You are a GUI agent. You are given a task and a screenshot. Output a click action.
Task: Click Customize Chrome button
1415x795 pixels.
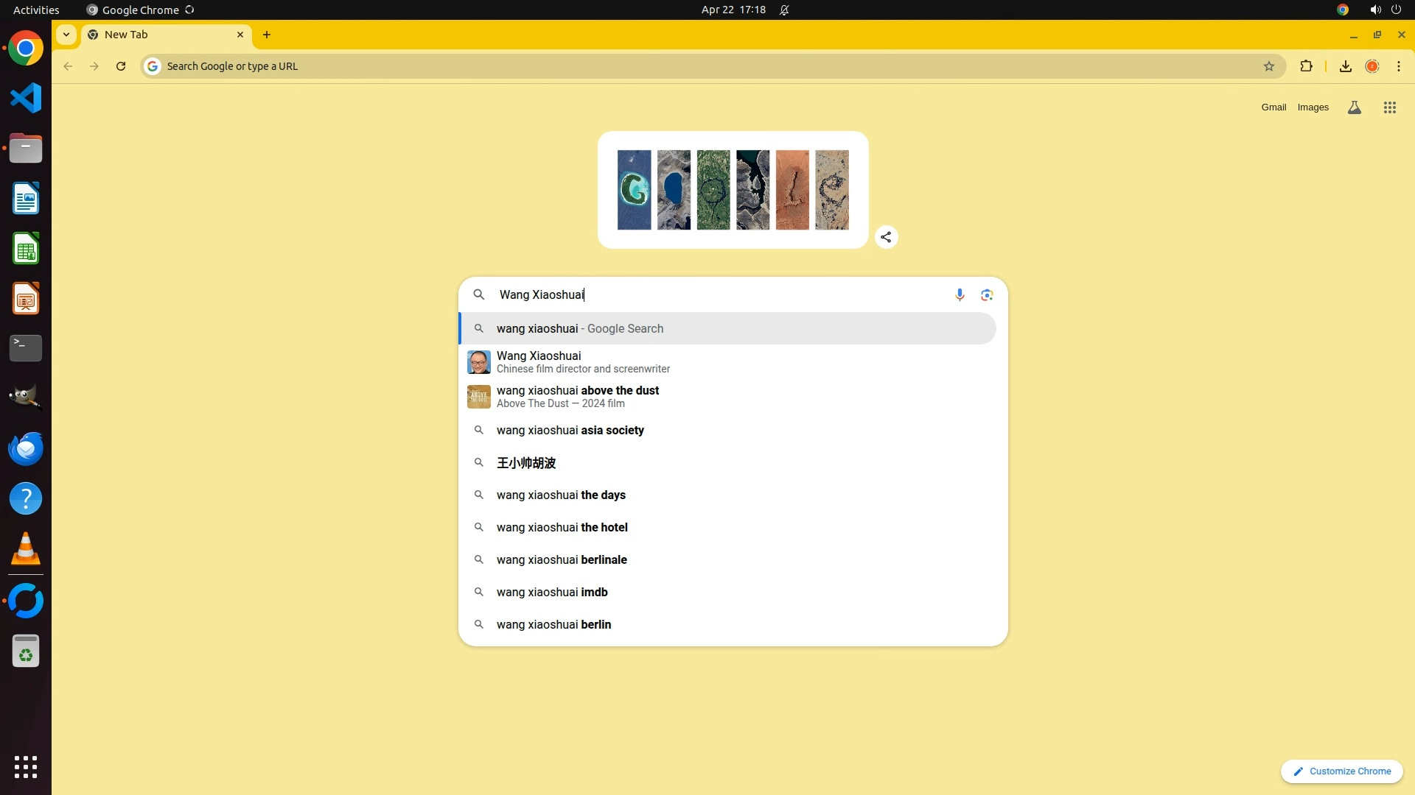click(1341, 771)
